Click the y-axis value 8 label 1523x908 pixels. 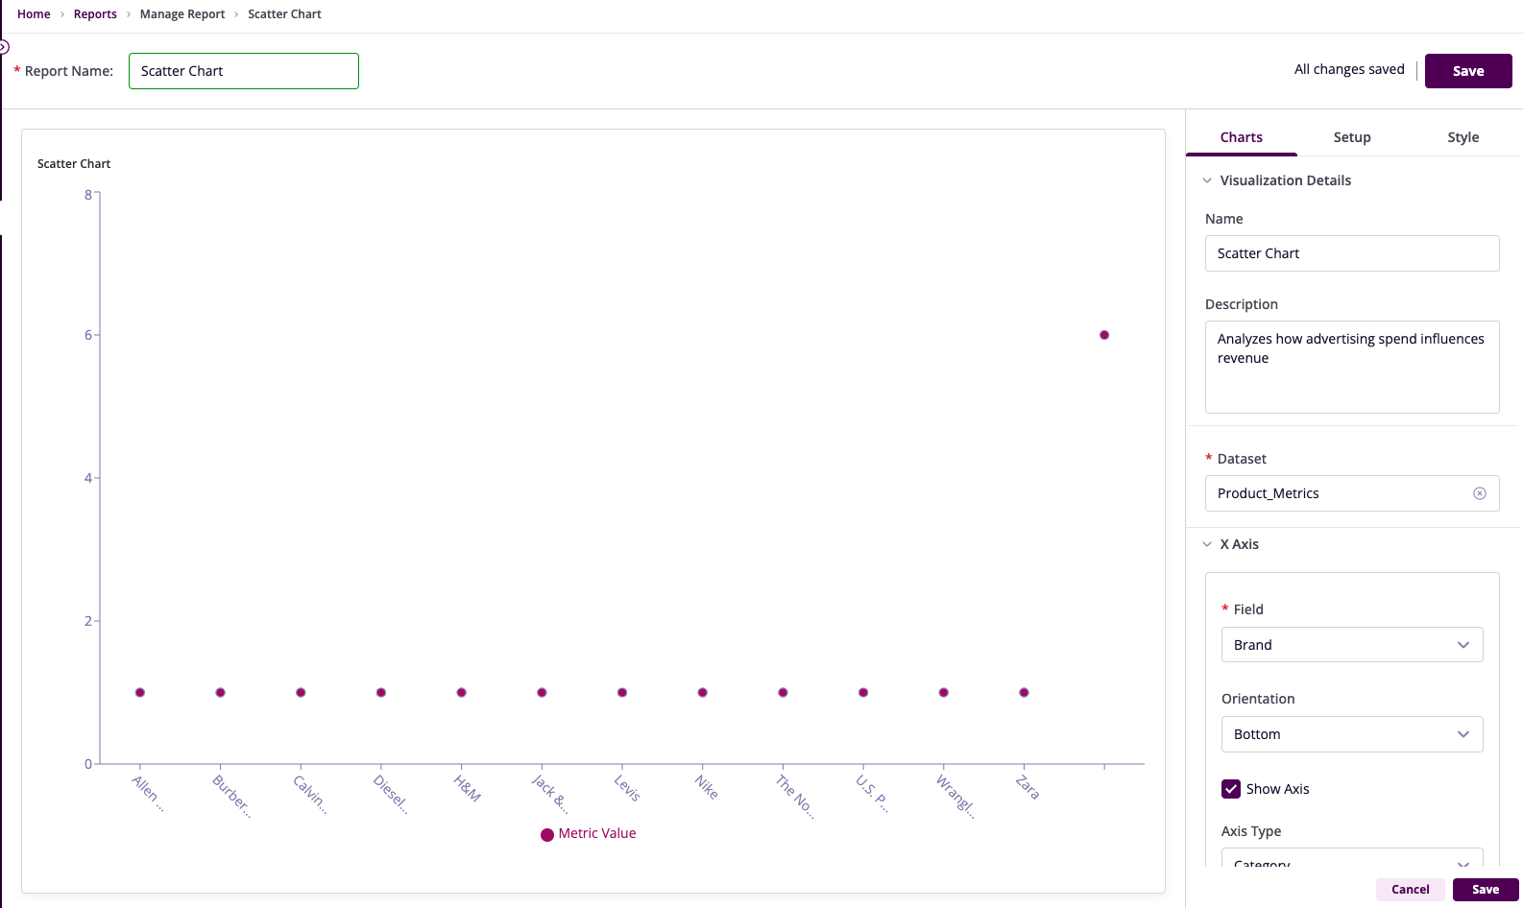tap(88, 195)
